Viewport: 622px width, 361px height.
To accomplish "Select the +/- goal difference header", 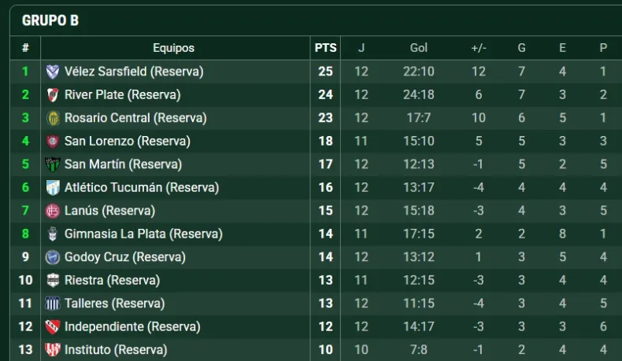I will pyautogui.click(x=479, y=48).
